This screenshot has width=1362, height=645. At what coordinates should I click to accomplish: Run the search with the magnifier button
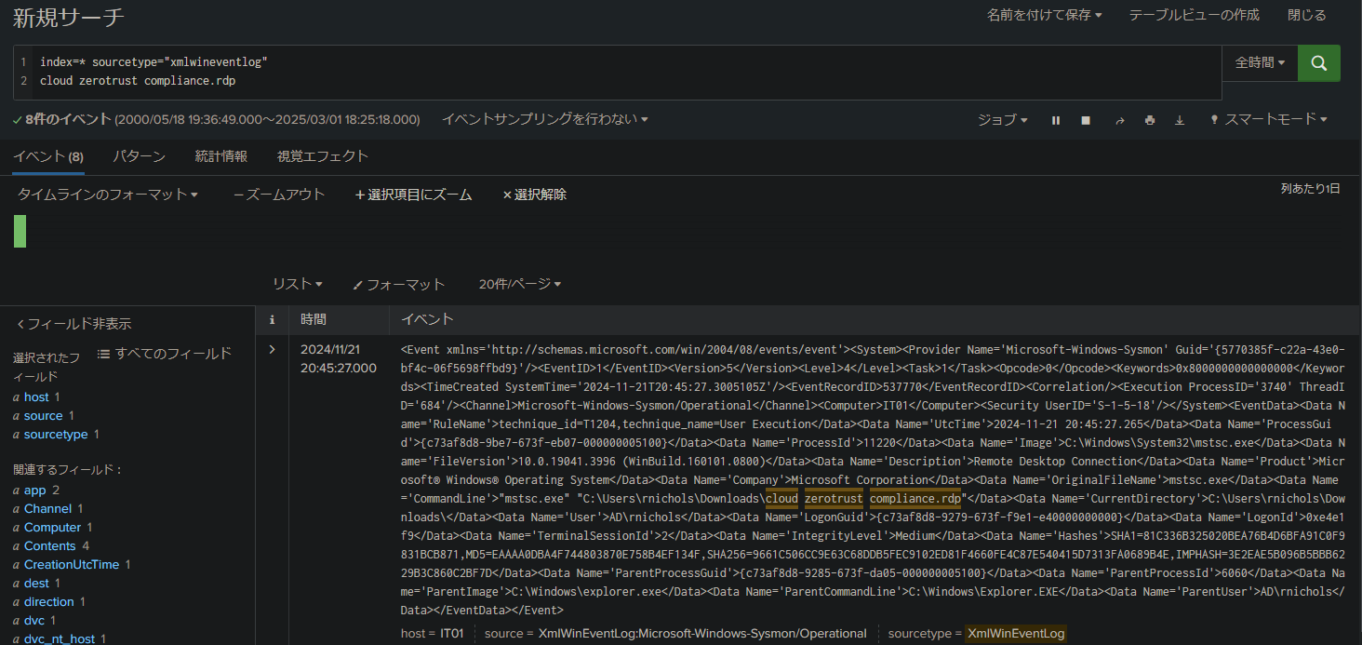1318,63
